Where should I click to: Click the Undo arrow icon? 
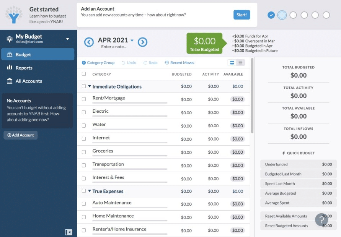click(124, 63)
